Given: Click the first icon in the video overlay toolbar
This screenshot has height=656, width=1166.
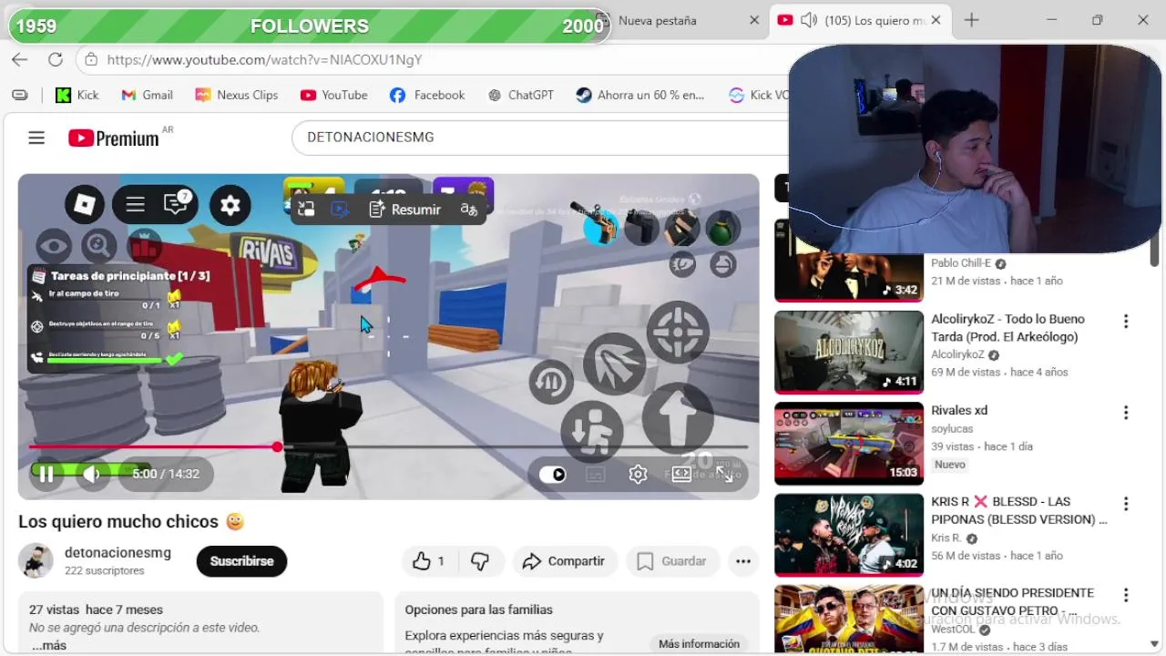Looking at the screenshot, I should (x=306, y=210).
